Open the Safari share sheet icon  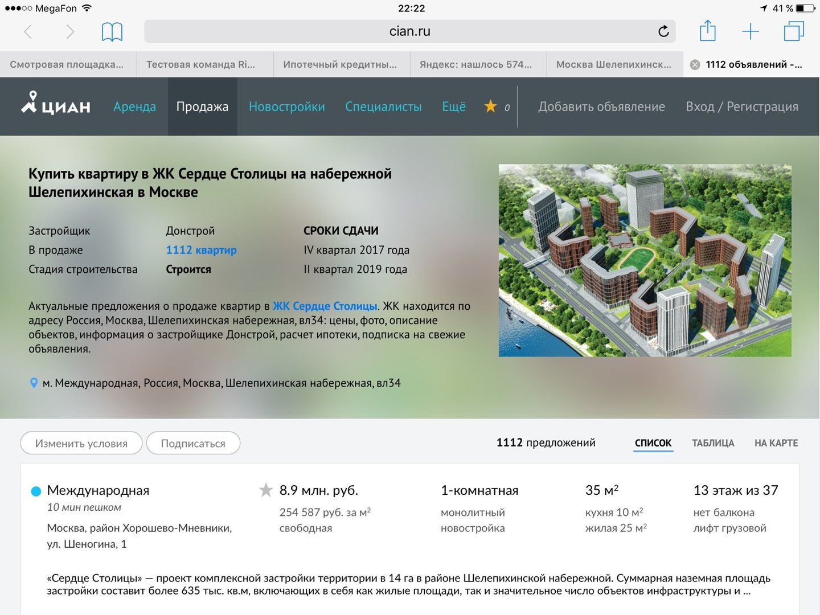[x=707, y=31]
